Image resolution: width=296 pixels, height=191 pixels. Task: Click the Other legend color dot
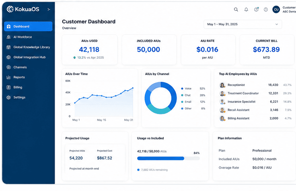pos(182,108)
